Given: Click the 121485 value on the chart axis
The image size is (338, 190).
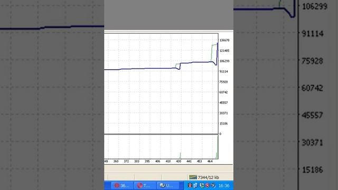Looking at the screenshot, I should [x=224, y=51].
